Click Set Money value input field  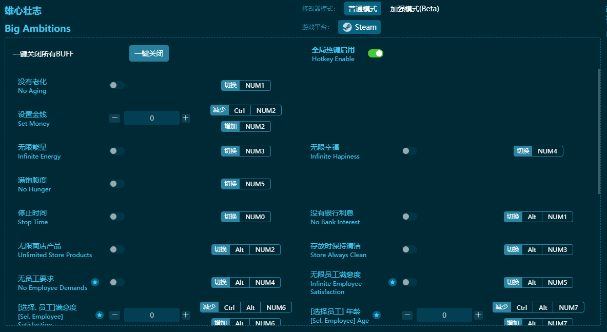coord(152,118)
